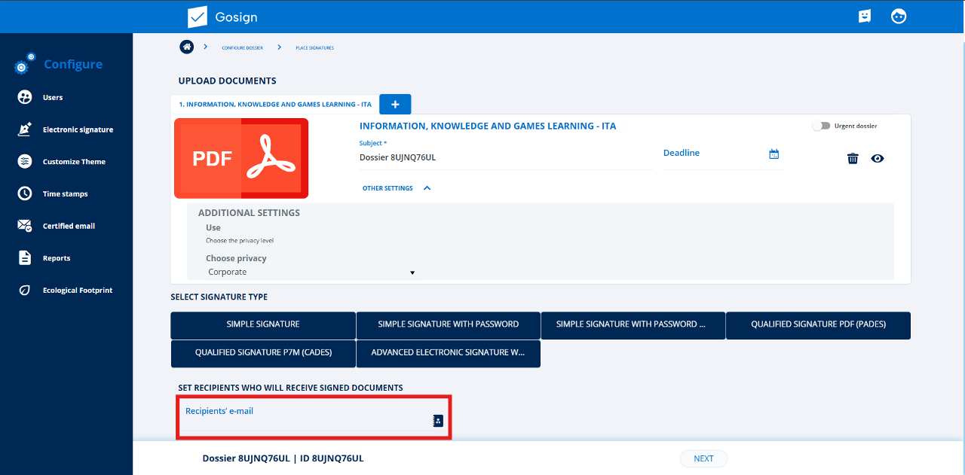Image resolution: width=965 pixels, height=475 pixels.
Task: Preview document using the eye icon
Action: coord(878,158)
